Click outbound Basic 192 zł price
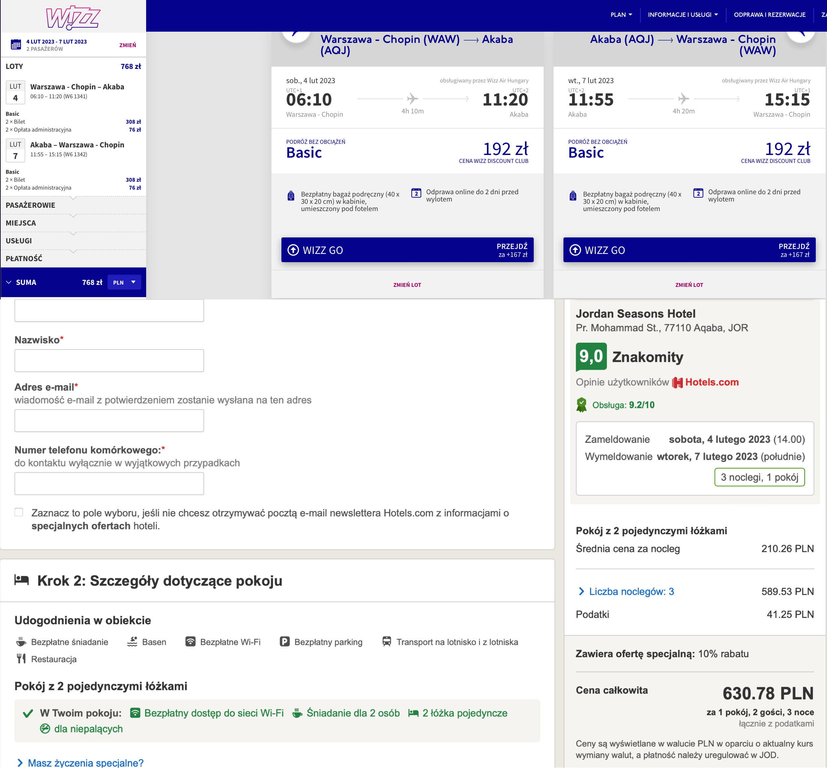Screen dimensions: 827x768 pyautogui.click(x=506, y=149)
